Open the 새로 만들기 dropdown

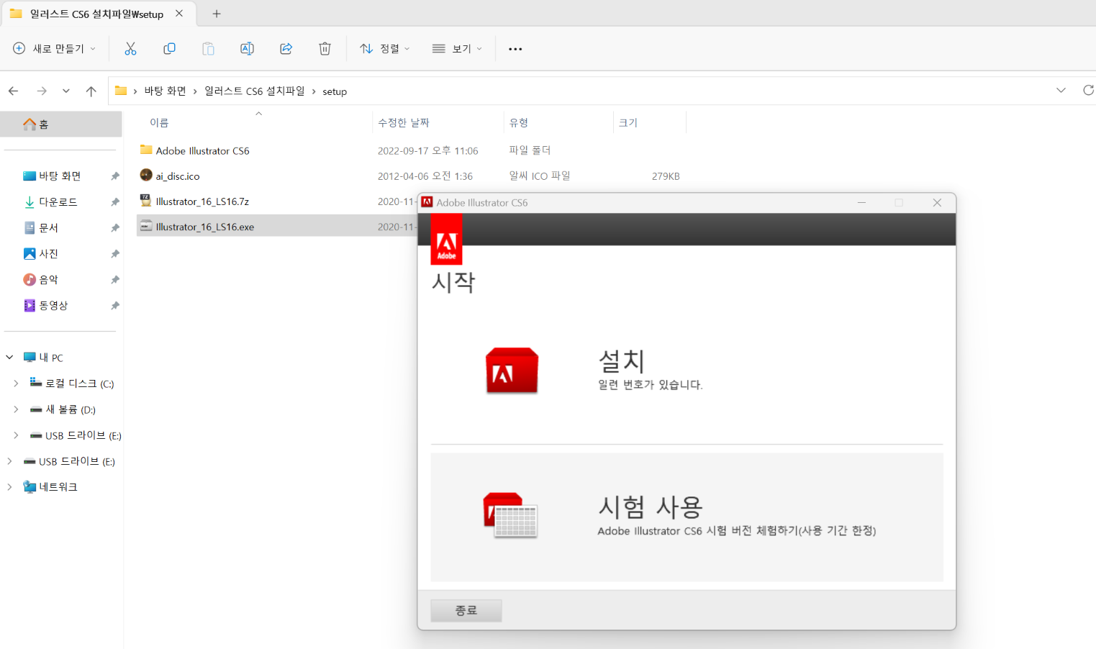54,49
